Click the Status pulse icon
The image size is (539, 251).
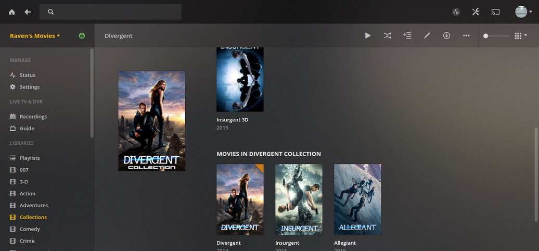click(12, 75)
